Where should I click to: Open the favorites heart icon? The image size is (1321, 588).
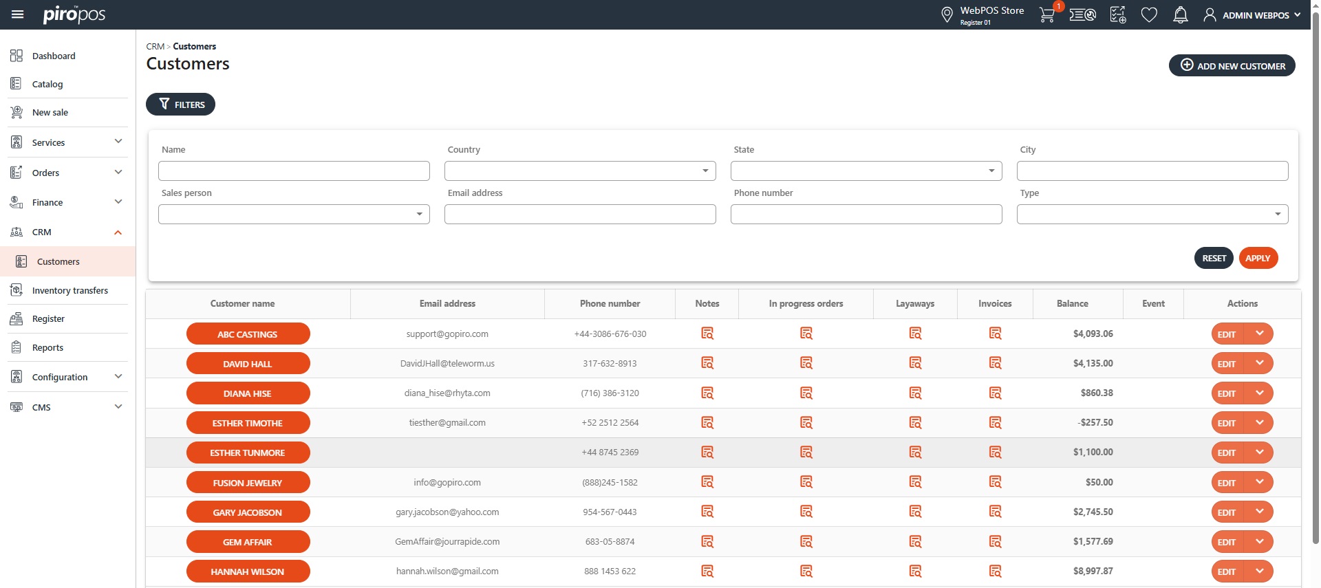(x=1149, y=15)
